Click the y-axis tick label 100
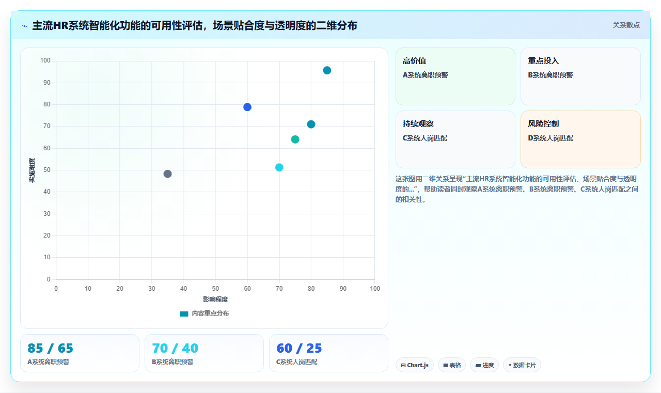 45,61
